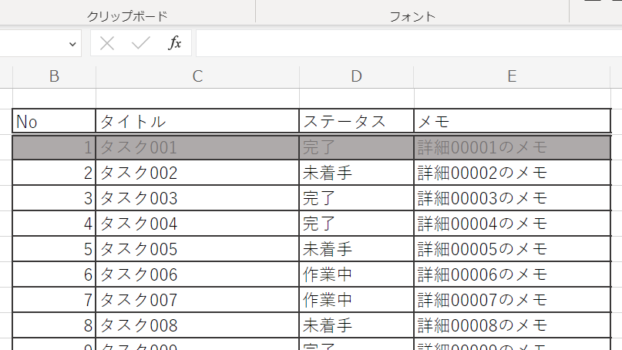Select column D header
This screenshot has width=622, height=350.
pyautogui.click(x=356, y=76)
